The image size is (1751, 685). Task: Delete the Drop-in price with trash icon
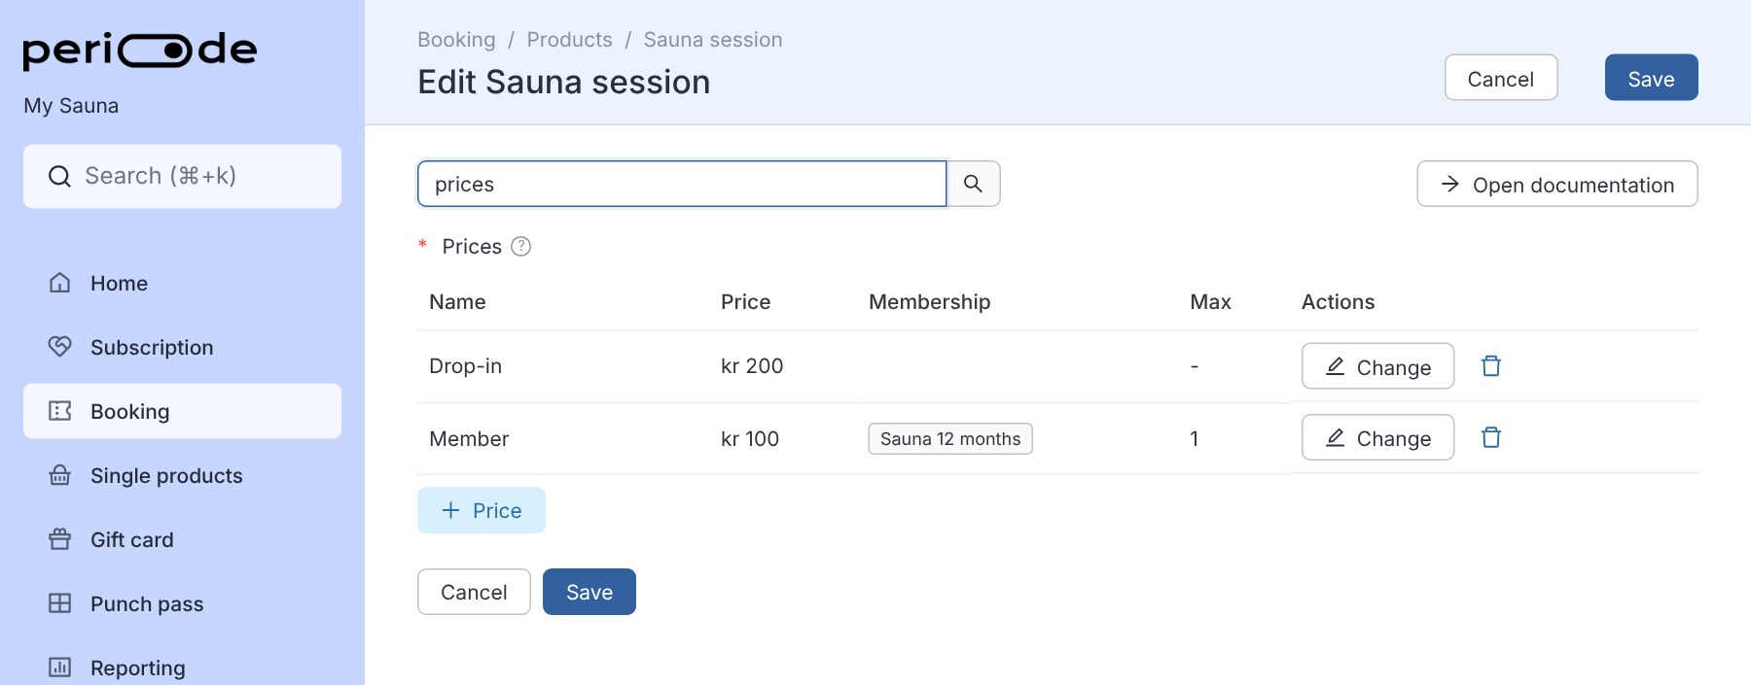1491,366
